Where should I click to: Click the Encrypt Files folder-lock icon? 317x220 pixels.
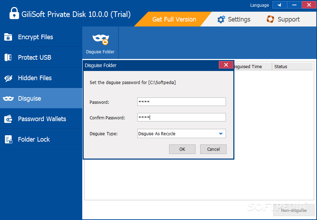(8, 37)
